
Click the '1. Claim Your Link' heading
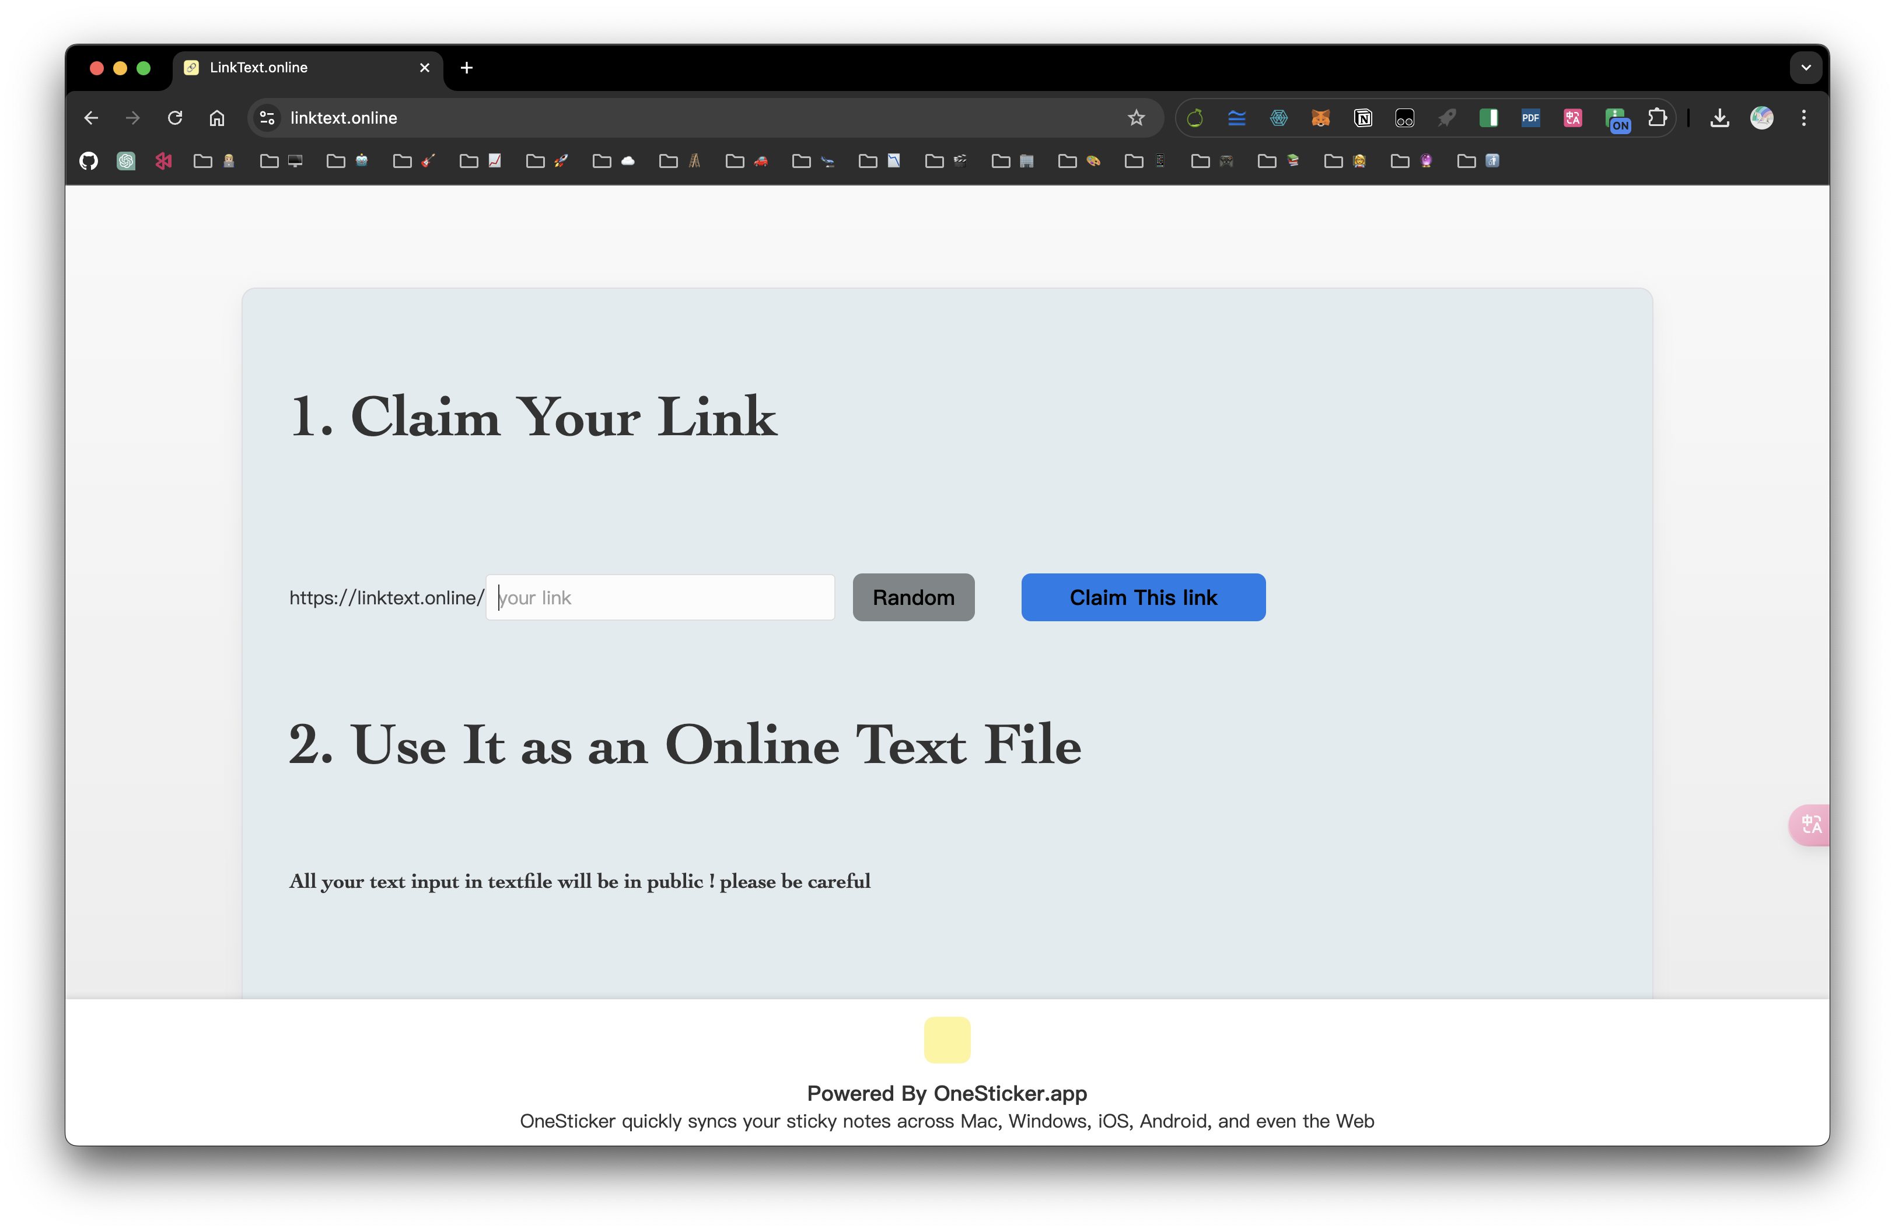[533, 415]
